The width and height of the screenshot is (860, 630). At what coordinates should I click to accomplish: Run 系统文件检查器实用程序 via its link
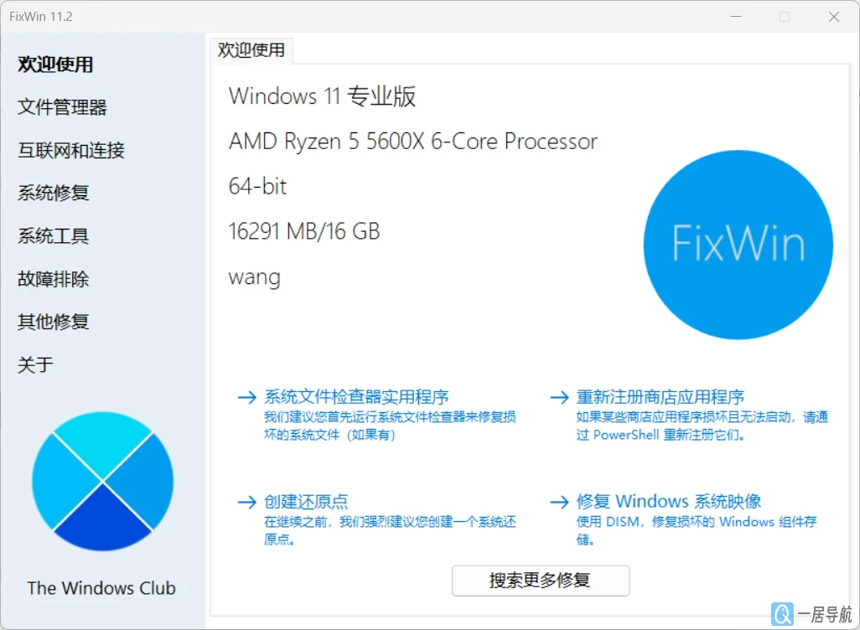358,397
